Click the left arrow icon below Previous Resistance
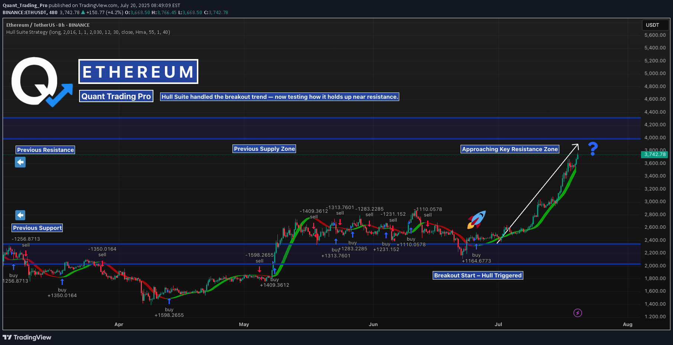 [x=20, y=162]
